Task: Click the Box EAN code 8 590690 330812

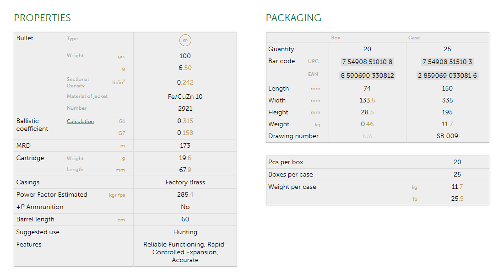Action: 367,75
